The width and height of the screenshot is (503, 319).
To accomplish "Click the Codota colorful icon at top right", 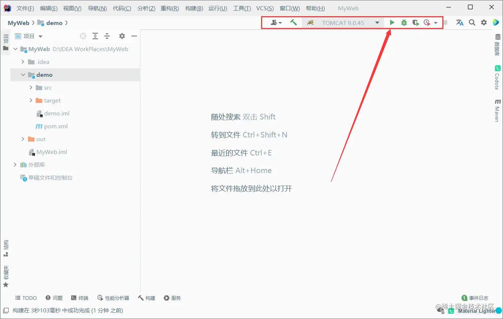I will tap(495, 23).
